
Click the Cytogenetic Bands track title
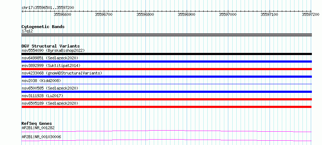(43, 27)
